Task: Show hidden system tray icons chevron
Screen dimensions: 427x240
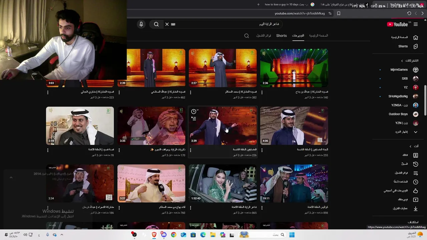Action: [x=62, y=235]
